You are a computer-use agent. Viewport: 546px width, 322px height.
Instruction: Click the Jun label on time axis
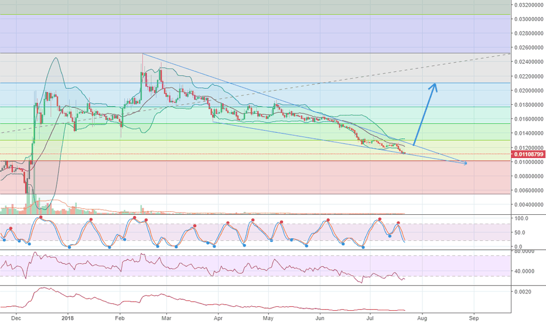pyautogui.click(x=320, y=318)
